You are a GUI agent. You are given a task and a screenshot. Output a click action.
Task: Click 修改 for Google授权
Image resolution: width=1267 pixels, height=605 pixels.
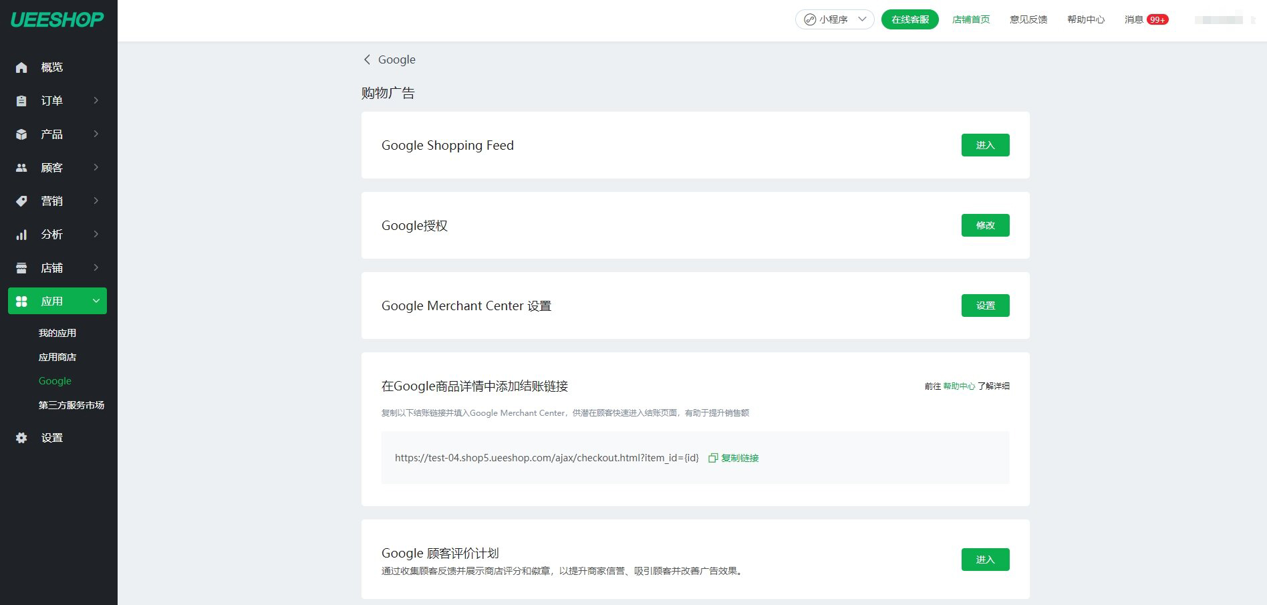coord(985,225)
